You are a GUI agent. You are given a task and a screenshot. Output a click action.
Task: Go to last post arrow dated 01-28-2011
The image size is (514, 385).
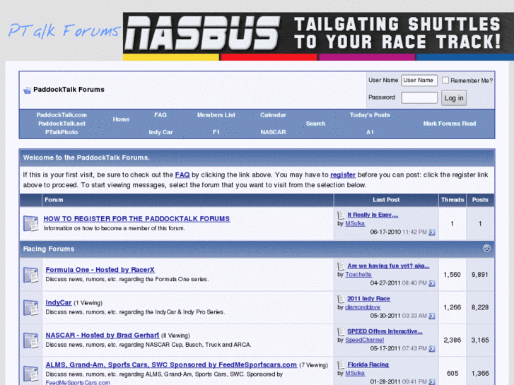click(x=432, y=381)
